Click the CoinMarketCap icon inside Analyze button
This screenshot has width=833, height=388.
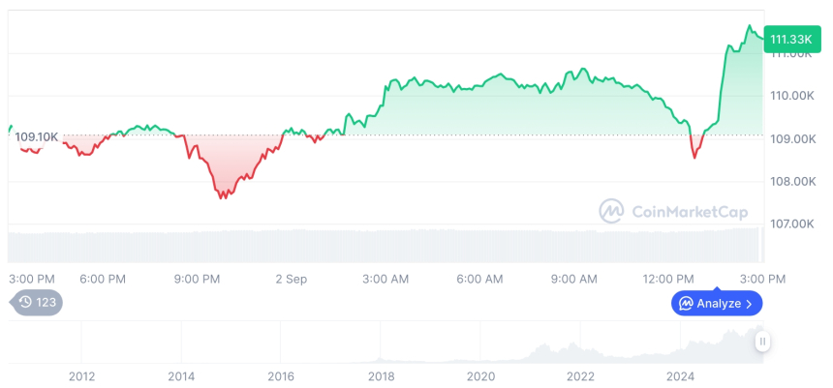(x=686, y=303)
